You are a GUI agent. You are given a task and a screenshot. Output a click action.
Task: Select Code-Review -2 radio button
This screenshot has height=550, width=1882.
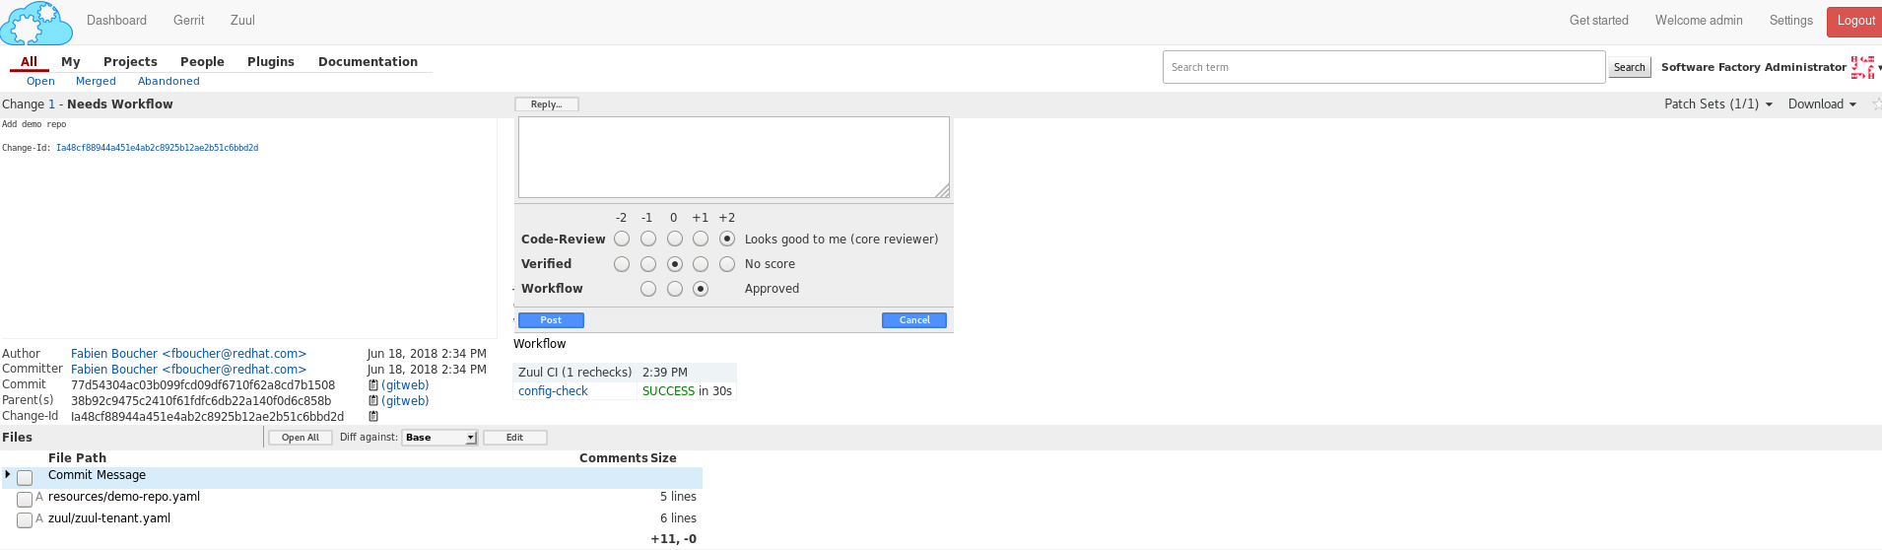pos(622,239)
